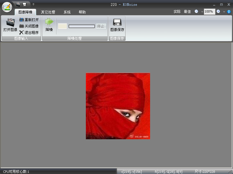
Task: Click 实际 to view actual size
Action: coord(177,12)
